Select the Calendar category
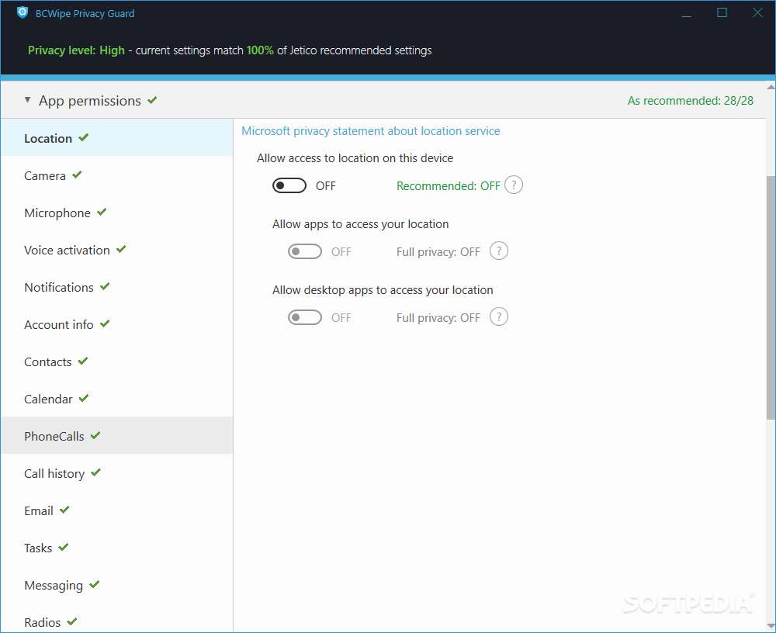Screen dimensions: 776x633 click(x=117, y=399)
